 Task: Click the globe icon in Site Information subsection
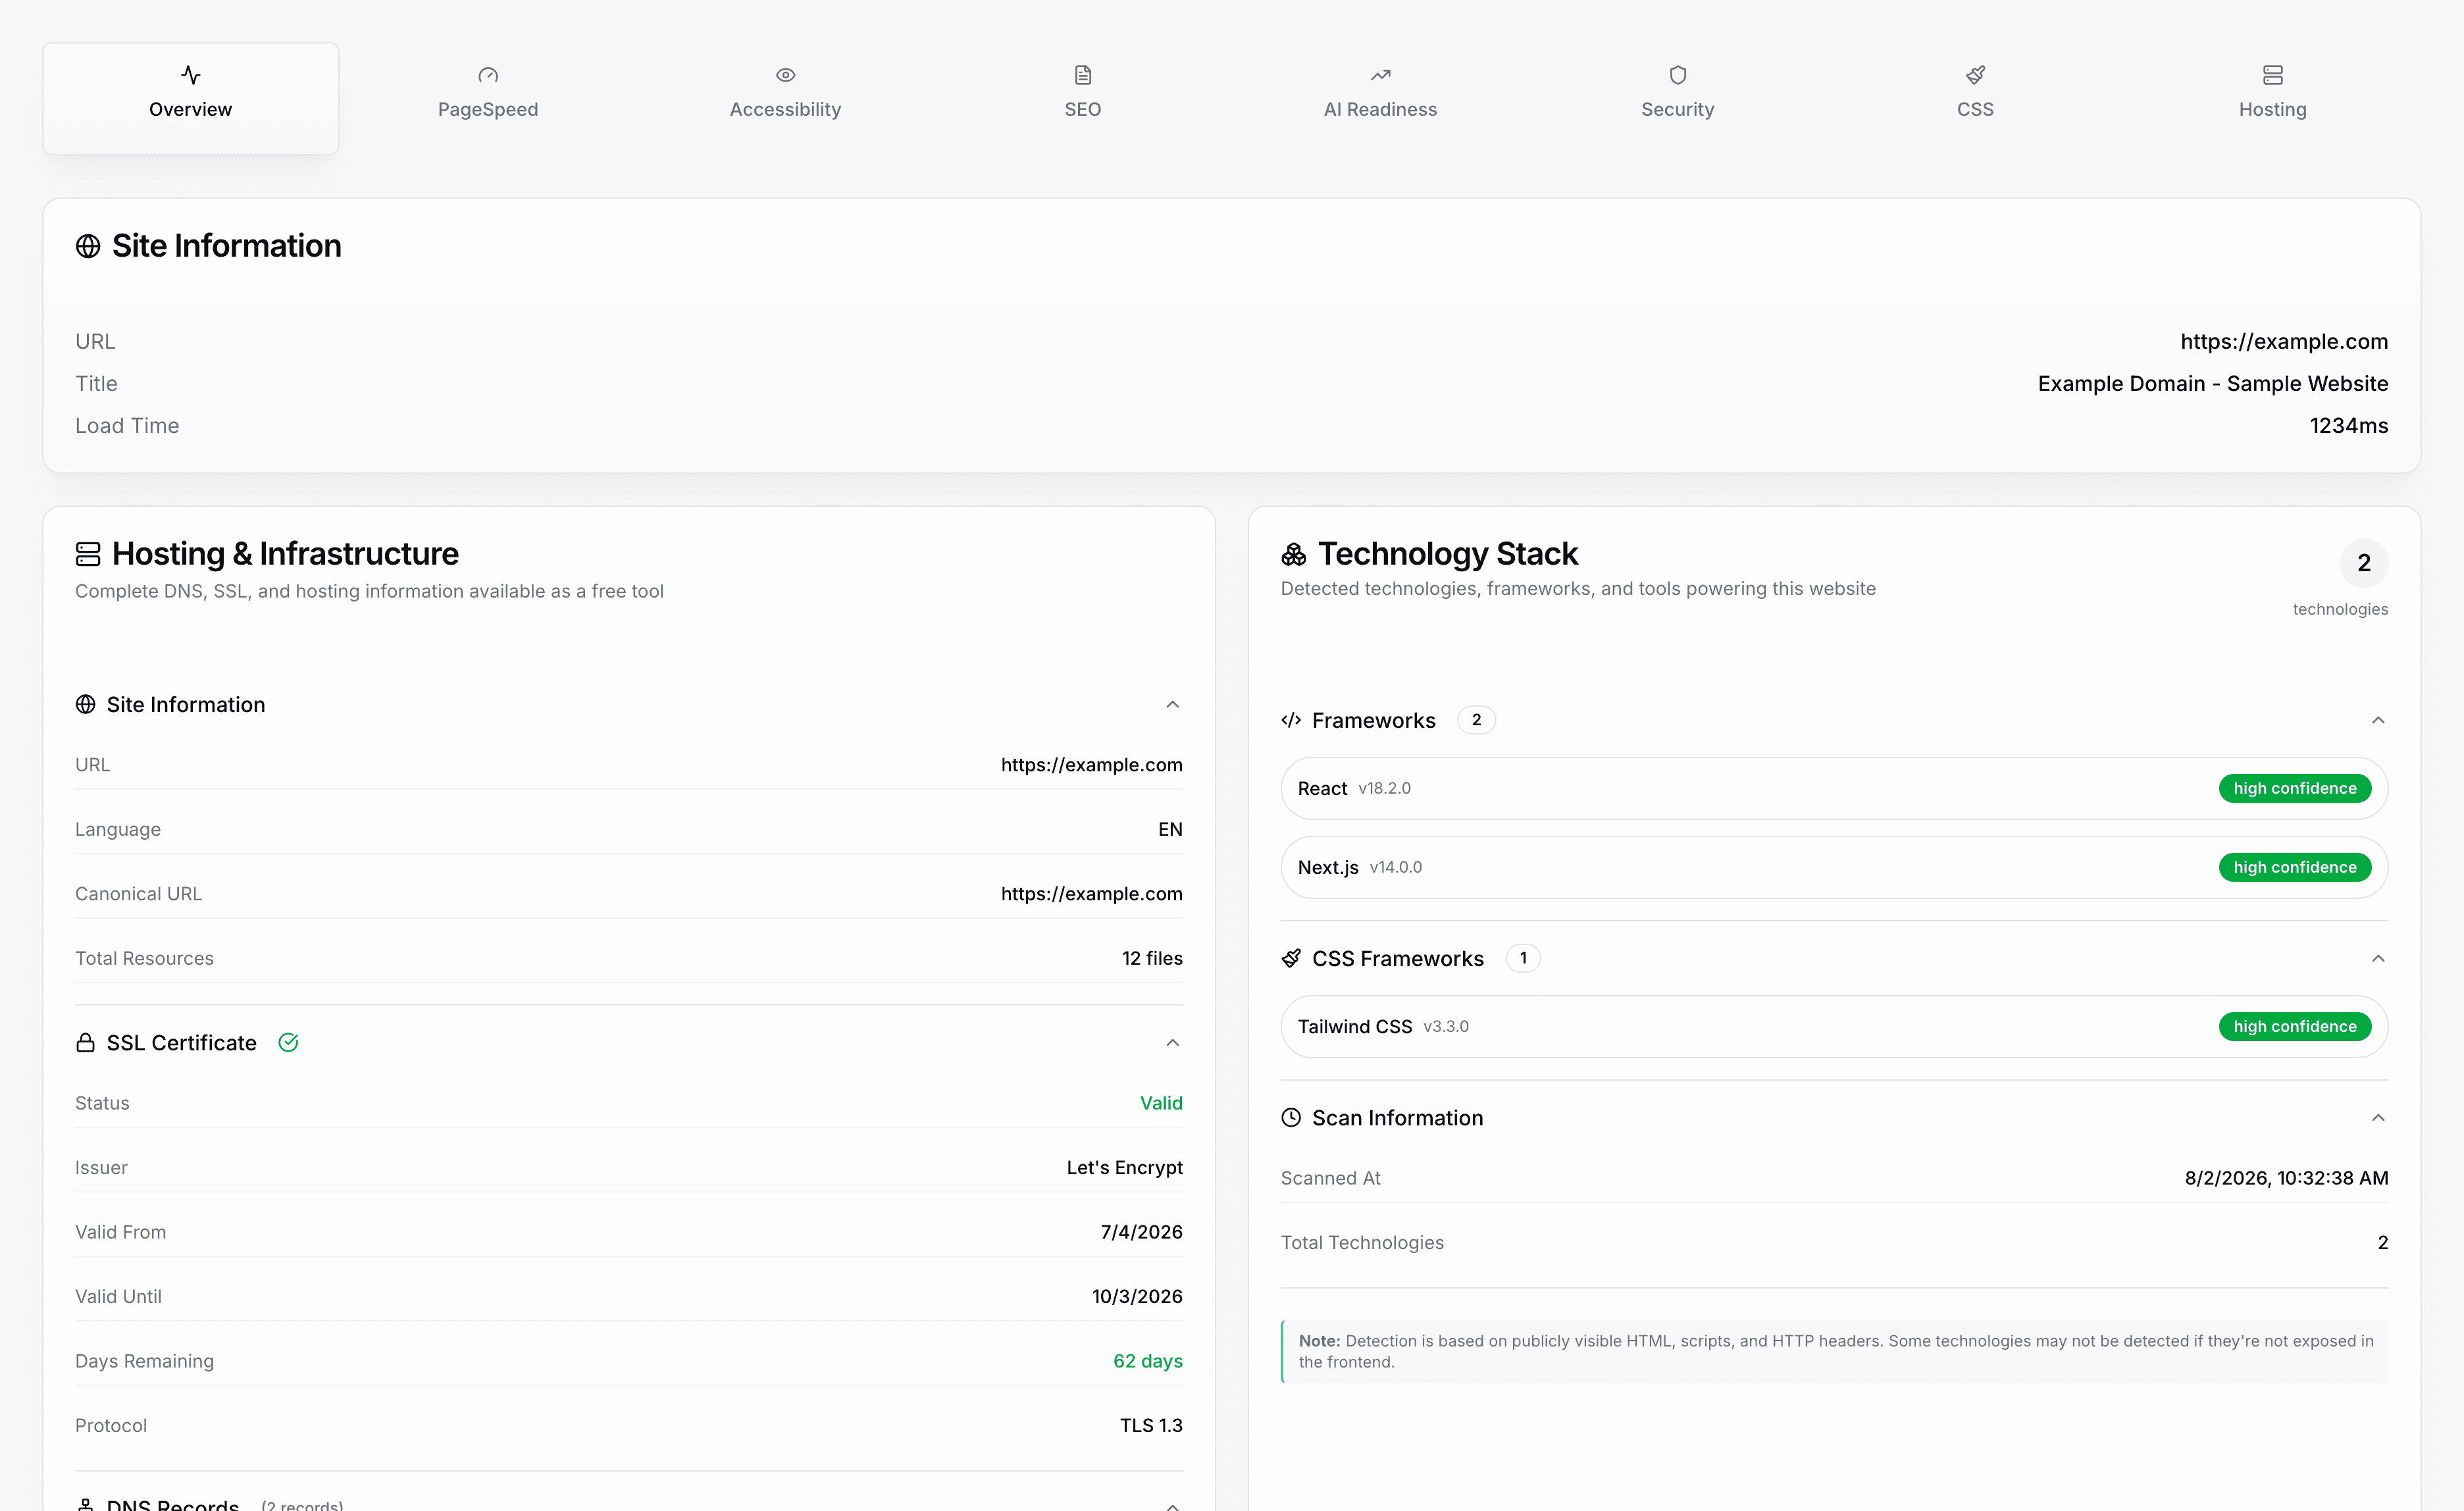(86, 704)
